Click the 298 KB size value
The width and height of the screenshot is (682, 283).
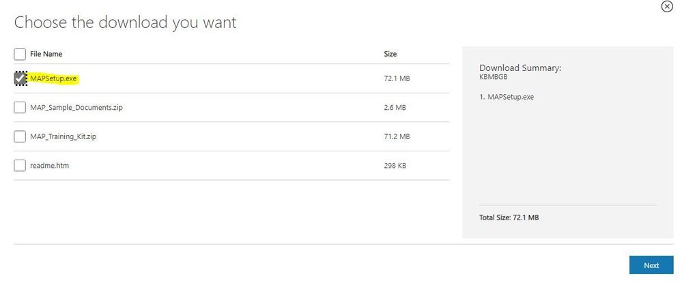(395, 165)
